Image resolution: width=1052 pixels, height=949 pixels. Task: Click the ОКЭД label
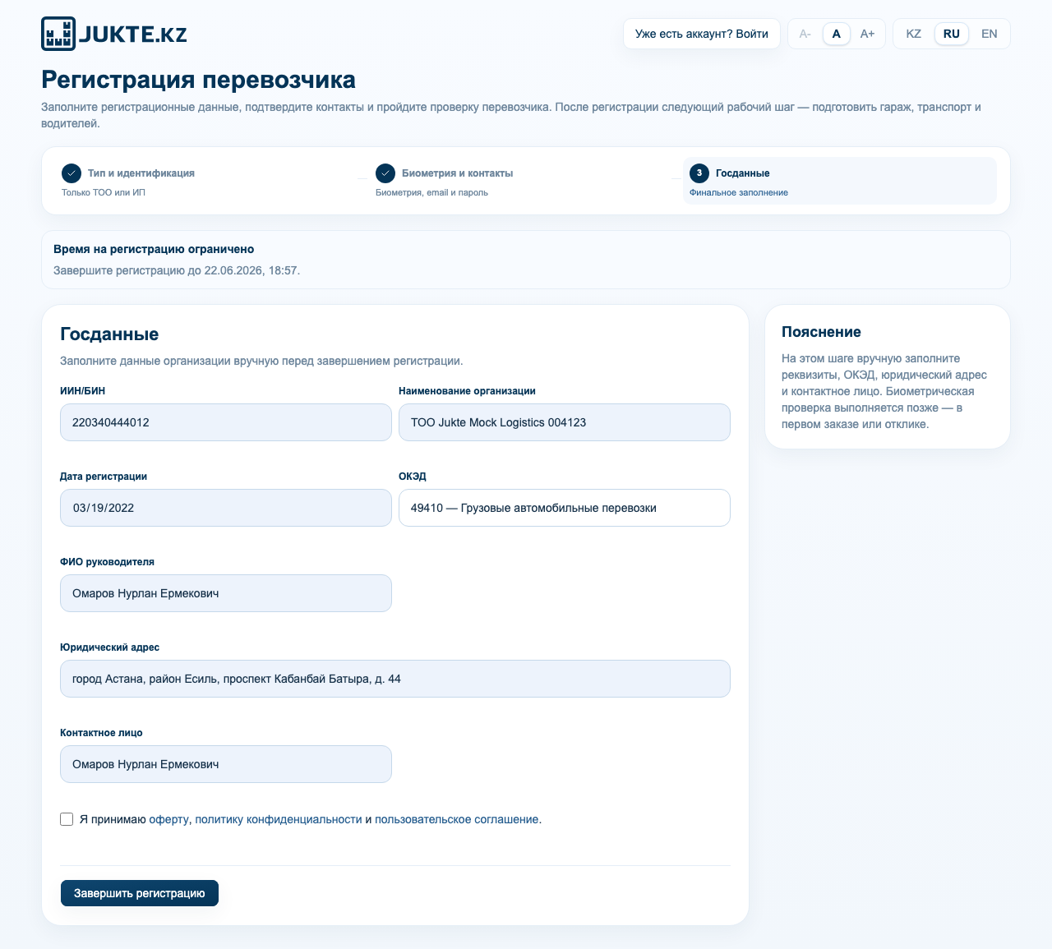[413, 477]
